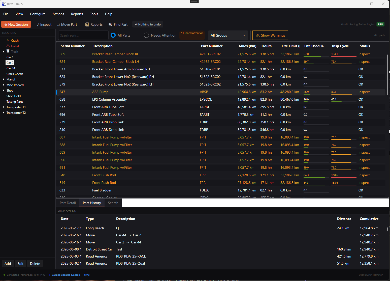Click the undo arrow icon

click(x=136, y=24)
